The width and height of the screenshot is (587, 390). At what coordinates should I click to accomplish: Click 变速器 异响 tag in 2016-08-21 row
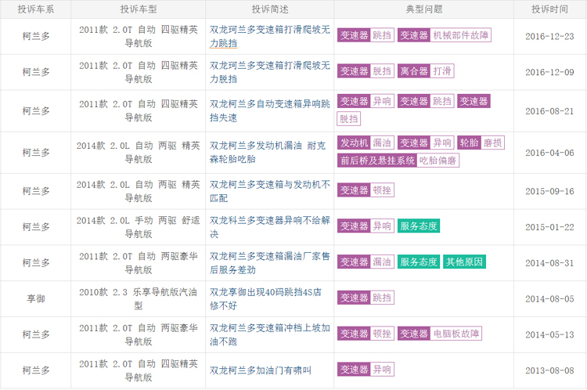pyautogui.click(x=366, y=101)
